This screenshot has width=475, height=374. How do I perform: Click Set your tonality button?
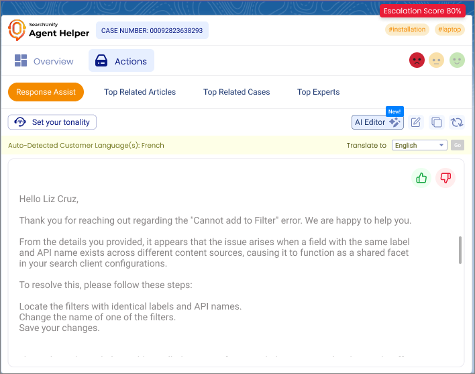pyautogui.click(x=53, y=122)
